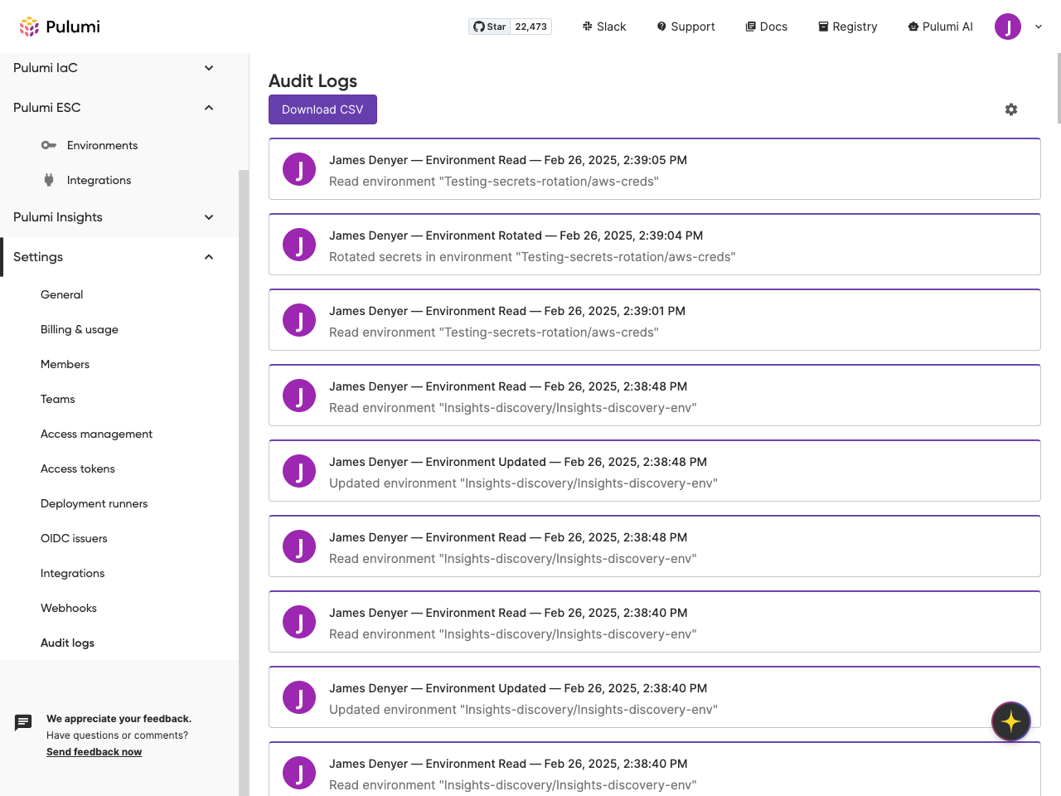Viewport: 1061px width, 796px height.
Task: Click the feedback speech bubble icon
Action: (22, 722)
